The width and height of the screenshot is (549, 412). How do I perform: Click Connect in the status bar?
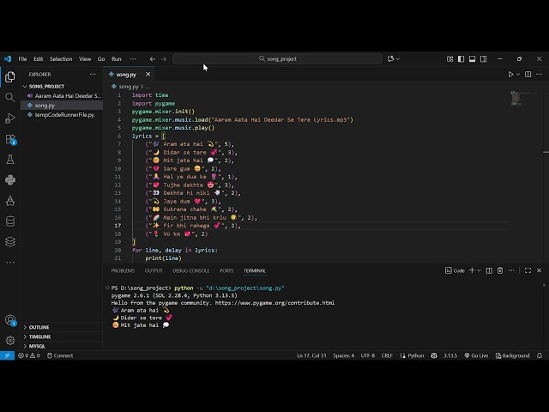click(60, 355)
